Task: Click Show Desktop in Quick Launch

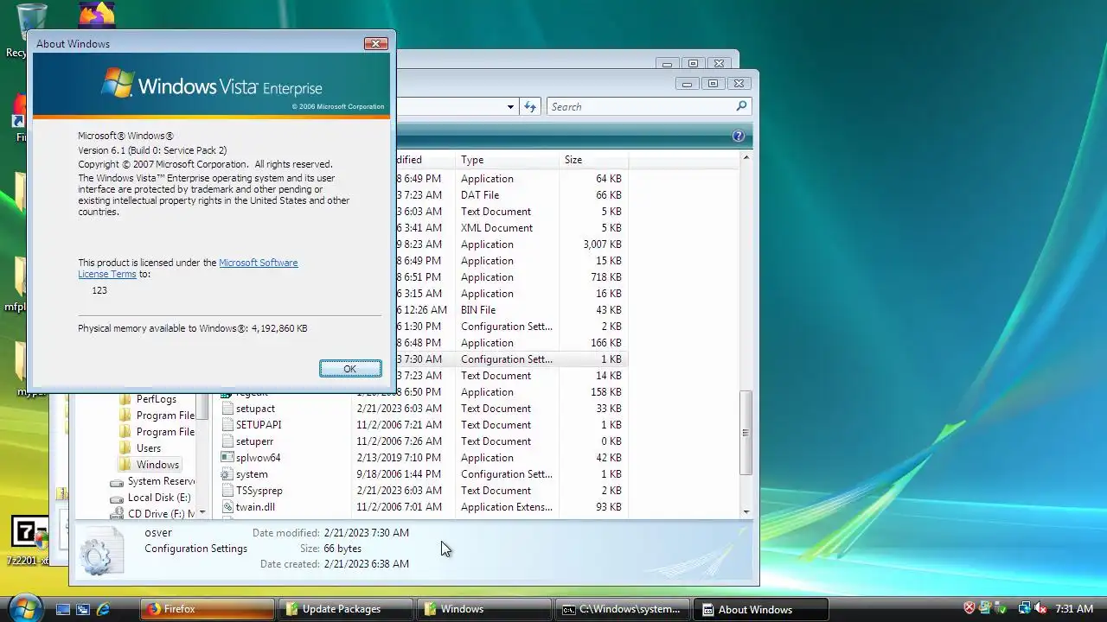Action: click(x=63, y=609)
